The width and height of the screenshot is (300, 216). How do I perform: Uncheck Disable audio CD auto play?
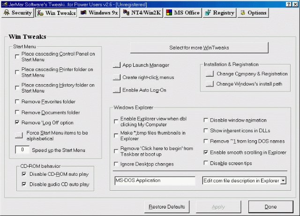tap(24, 184)
